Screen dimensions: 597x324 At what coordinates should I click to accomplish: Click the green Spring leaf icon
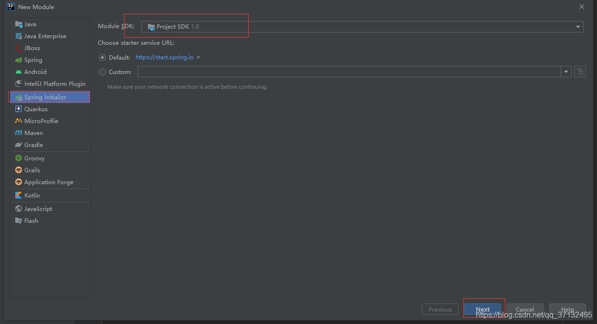pyautogui.click(x=19, y=60)
